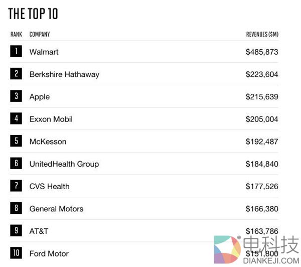
Task: Click UnitedHealth Group company name
Action: 64,164
